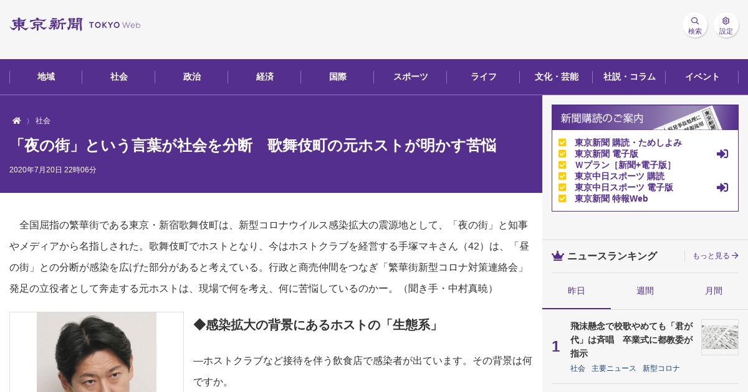748x392 pixels.
Task: Click the Tokyo Shimbun TOKYO Web logo
Action: (75, 25)
